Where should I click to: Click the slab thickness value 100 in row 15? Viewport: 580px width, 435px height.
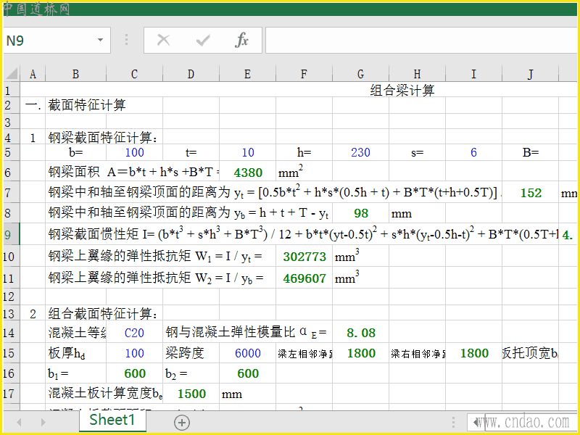[134, 353]
